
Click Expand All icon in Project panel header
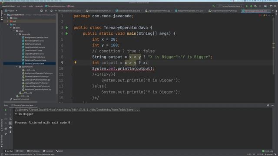pos(46,11)
